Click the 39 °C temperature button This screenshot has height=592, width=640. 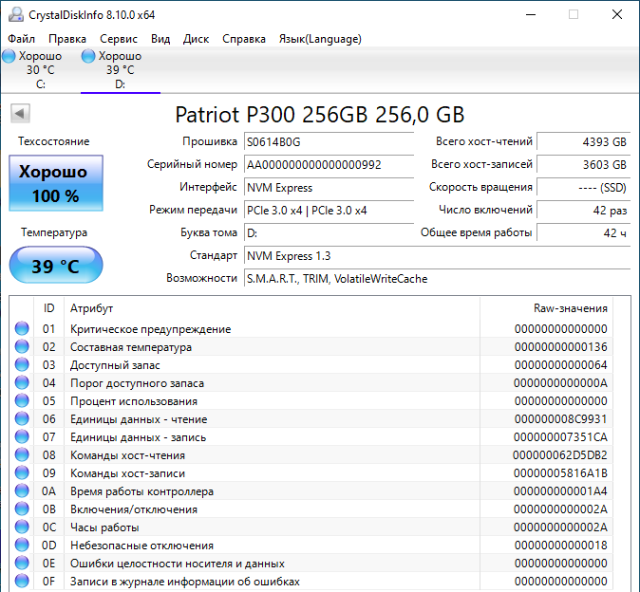pos(56,267)
